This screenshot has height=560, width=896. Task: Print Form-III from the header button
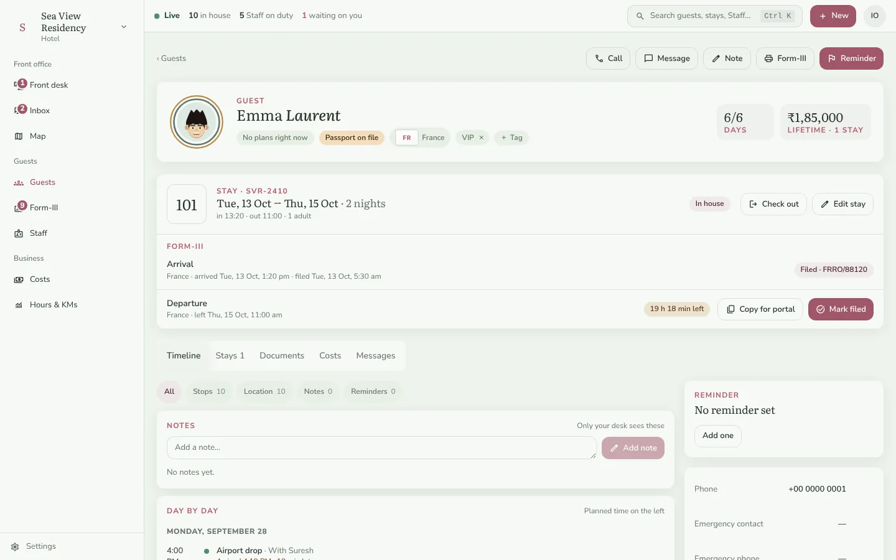click(785, 58)
